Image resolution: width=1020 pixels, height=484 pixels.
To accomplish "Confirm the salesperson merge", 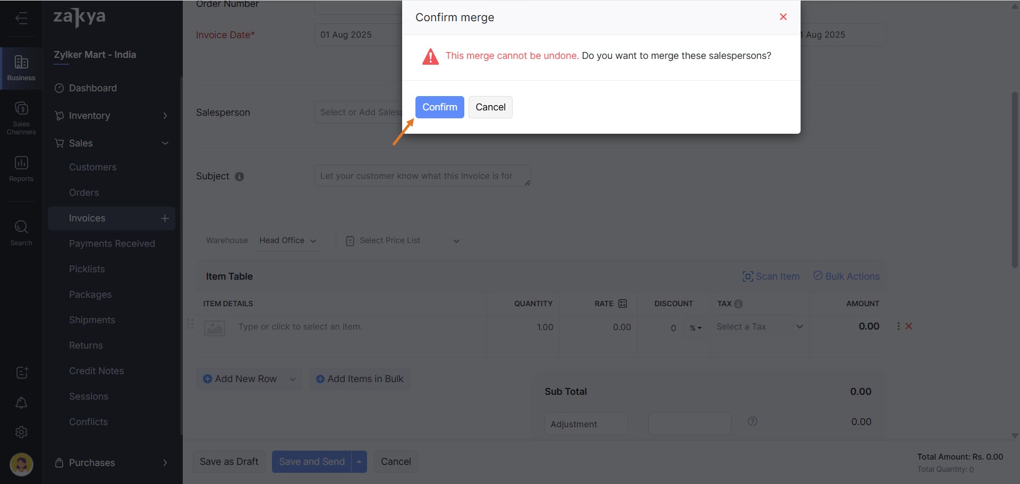I will 439,107.
